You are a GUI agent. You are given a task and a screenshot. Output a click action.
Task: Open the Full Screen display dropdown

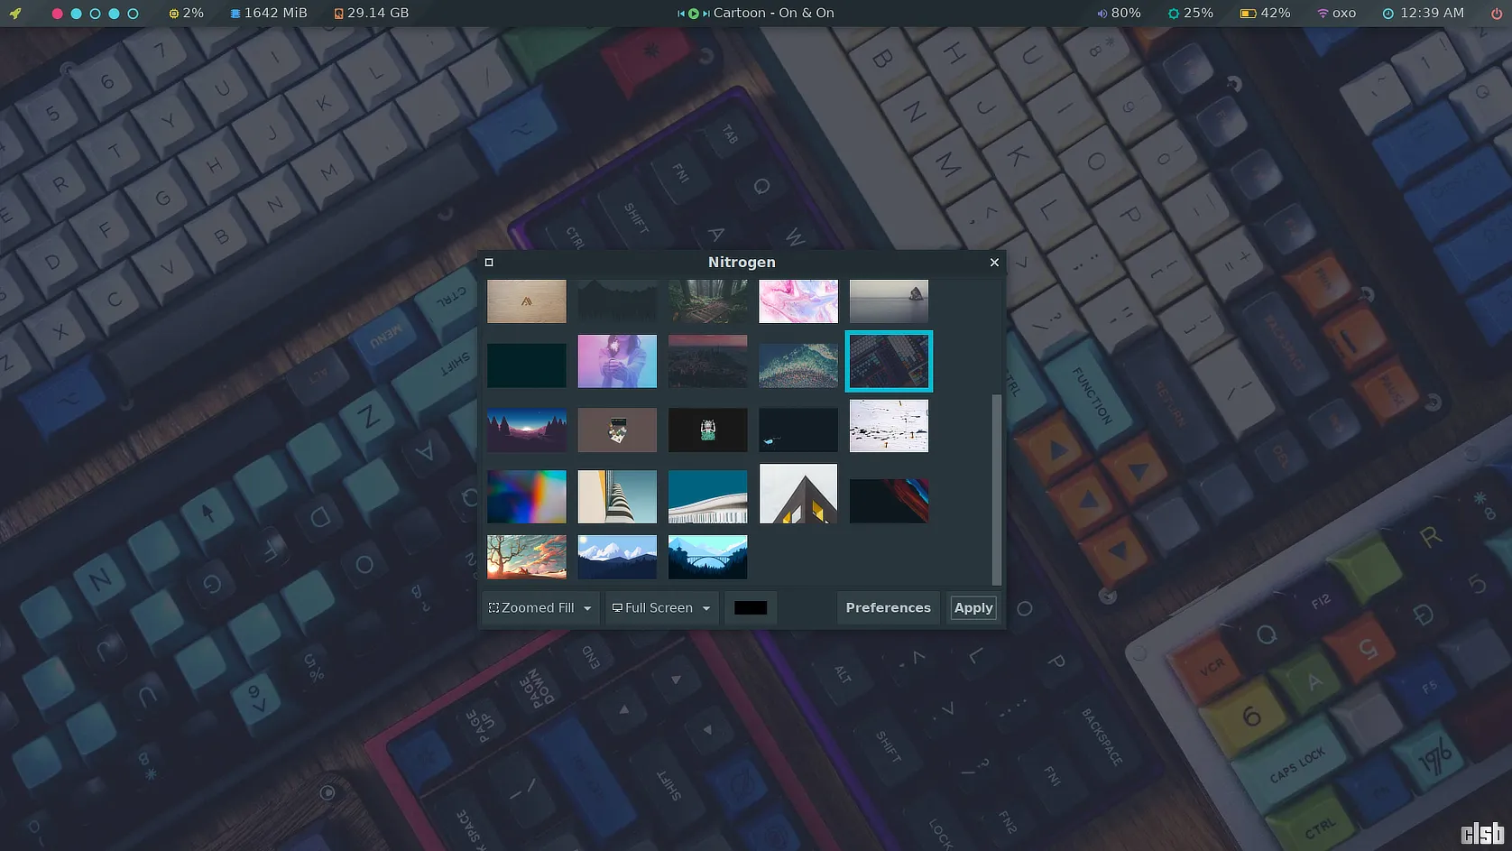(x=661, y=608)
